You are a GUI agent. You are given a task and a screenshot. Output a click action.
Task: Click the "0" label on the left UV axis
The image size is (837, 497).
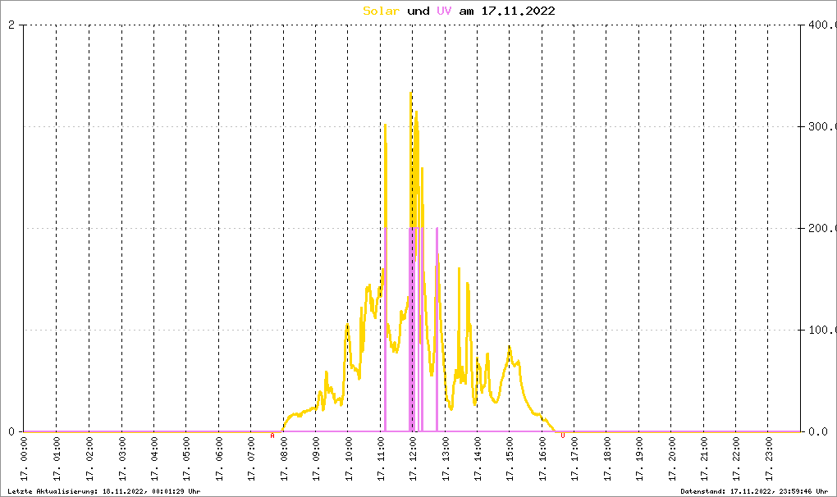coord(11,432)
